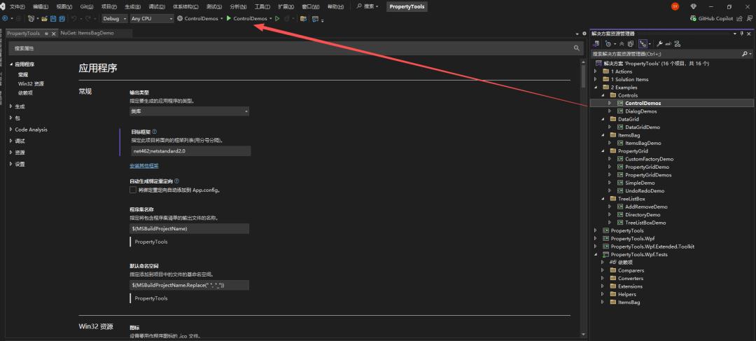This screenshot has width=756, height=341.
Task: Collapse the PropertyGrid folder arrow
Action: [603, 151]
